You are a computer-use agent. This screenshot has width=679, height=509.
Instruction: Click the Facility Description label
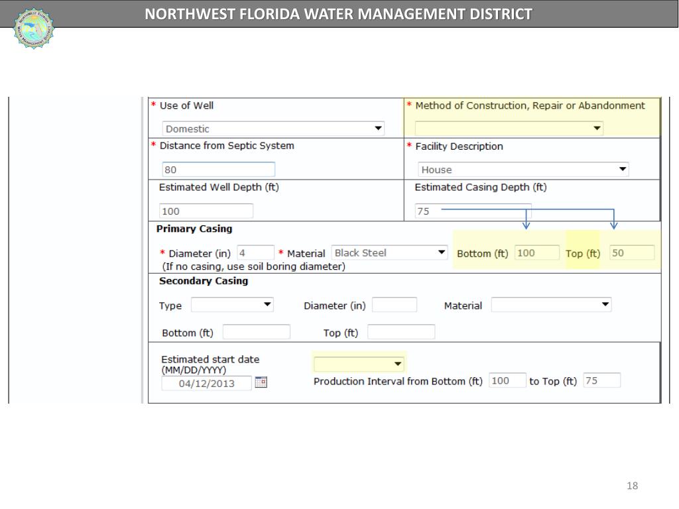459,146
